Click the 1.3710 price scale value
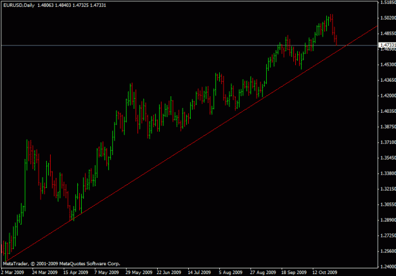The width and height of the screenshot is (396, 276). pos(388,142)
